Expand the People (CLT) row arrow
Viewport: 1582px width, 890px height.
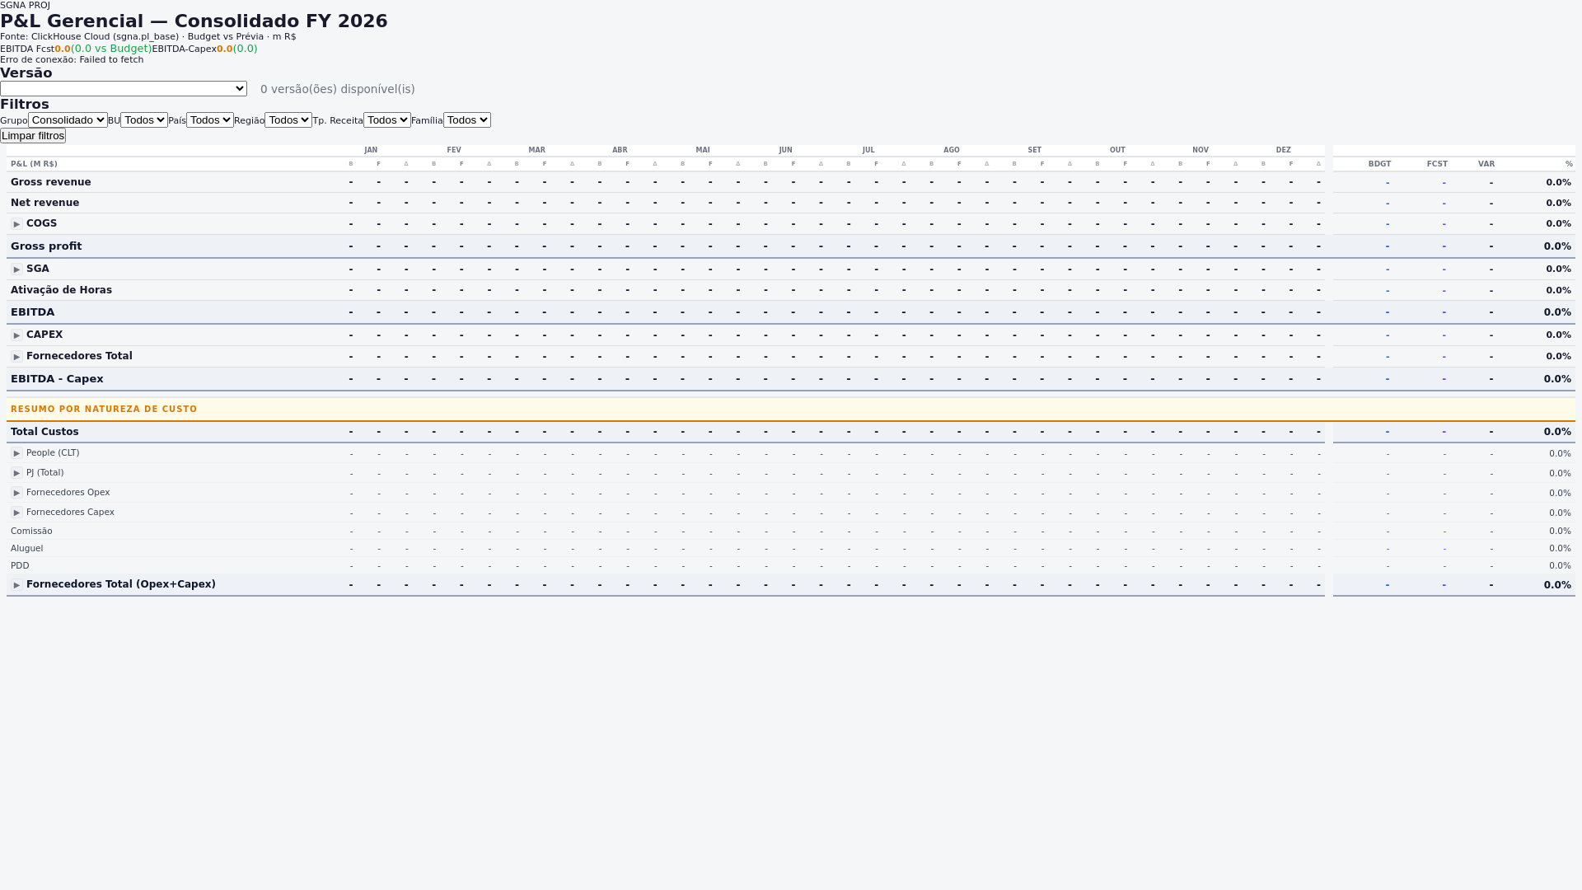(16, 453)
